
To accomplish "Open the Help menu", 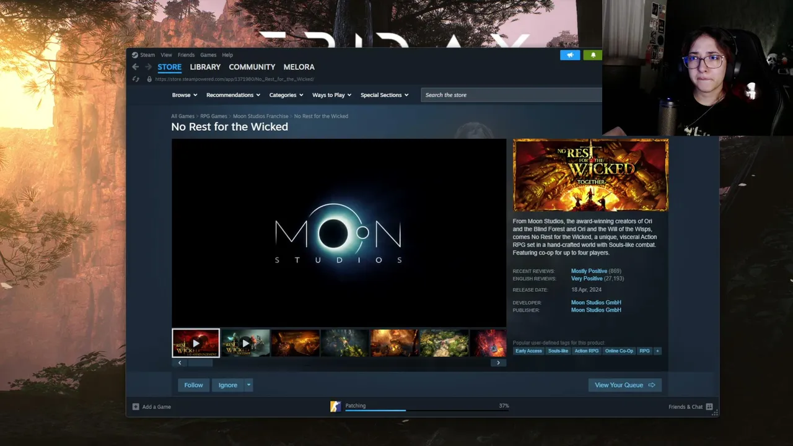I will pyautogui.click(x=227, y=55).
